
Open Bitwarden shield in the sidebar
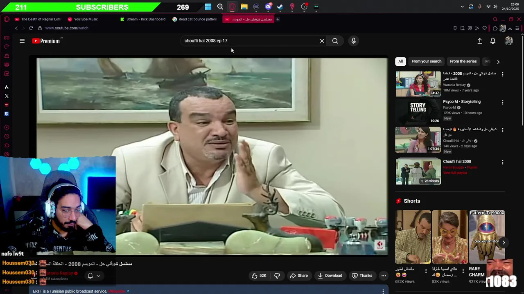[7, 114]
